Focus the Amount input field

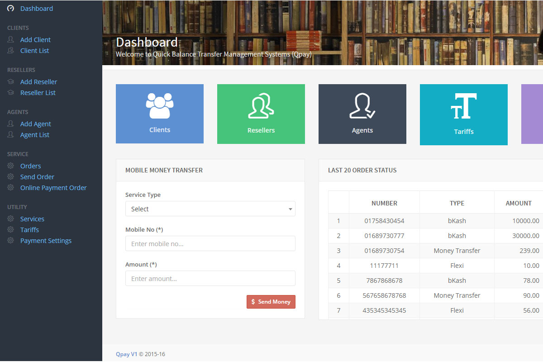click(x=210, y=278)
